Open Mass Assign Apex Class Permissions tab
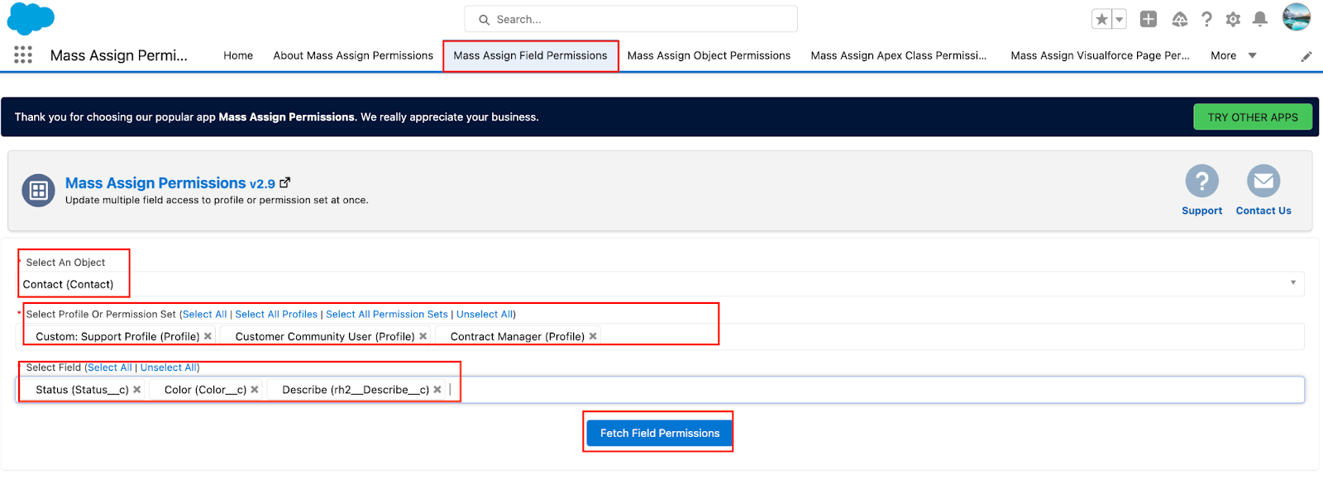The image size is (1323, 493). [899, 55]
